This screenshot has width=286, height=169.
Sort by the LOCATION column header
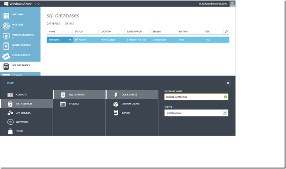pos(106,32)
